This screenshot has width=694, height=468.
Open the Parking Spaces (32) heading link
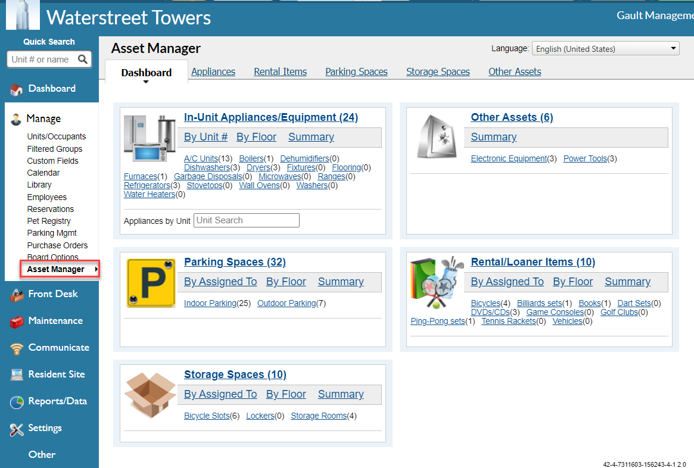(x=235, y=262)
